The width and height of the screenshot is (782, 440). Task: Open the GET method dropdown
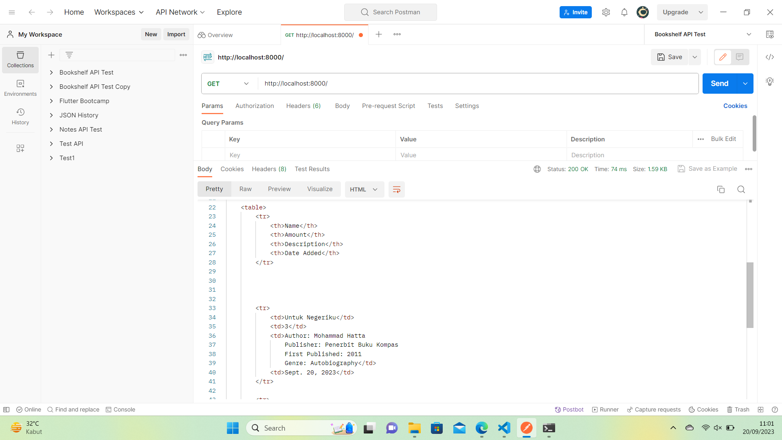click(228, 84)
